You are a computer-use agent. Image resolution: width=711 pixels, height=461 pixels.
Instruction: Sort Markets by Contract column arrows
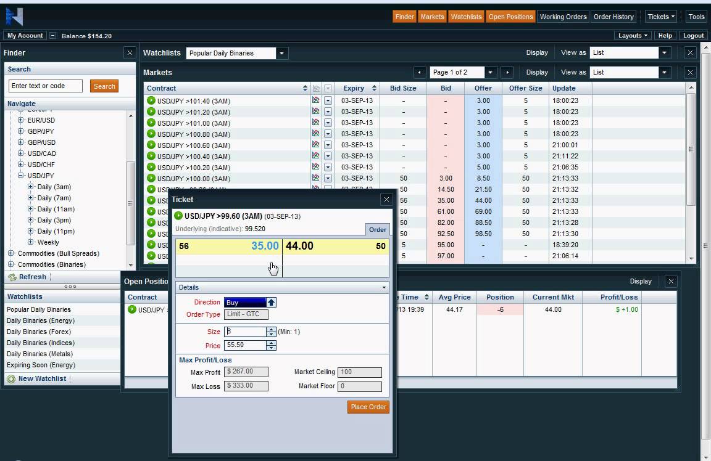[305, 88]
